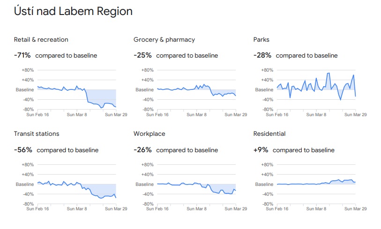Viewport: 381px width, 229px height.
Task: Select the Parks section title
Action: (261, 40)
